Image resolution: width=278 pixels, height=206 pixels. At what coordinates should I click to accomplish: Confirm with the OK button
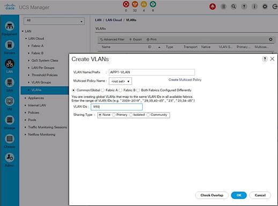pyautogui.click(x=239, y=195)
